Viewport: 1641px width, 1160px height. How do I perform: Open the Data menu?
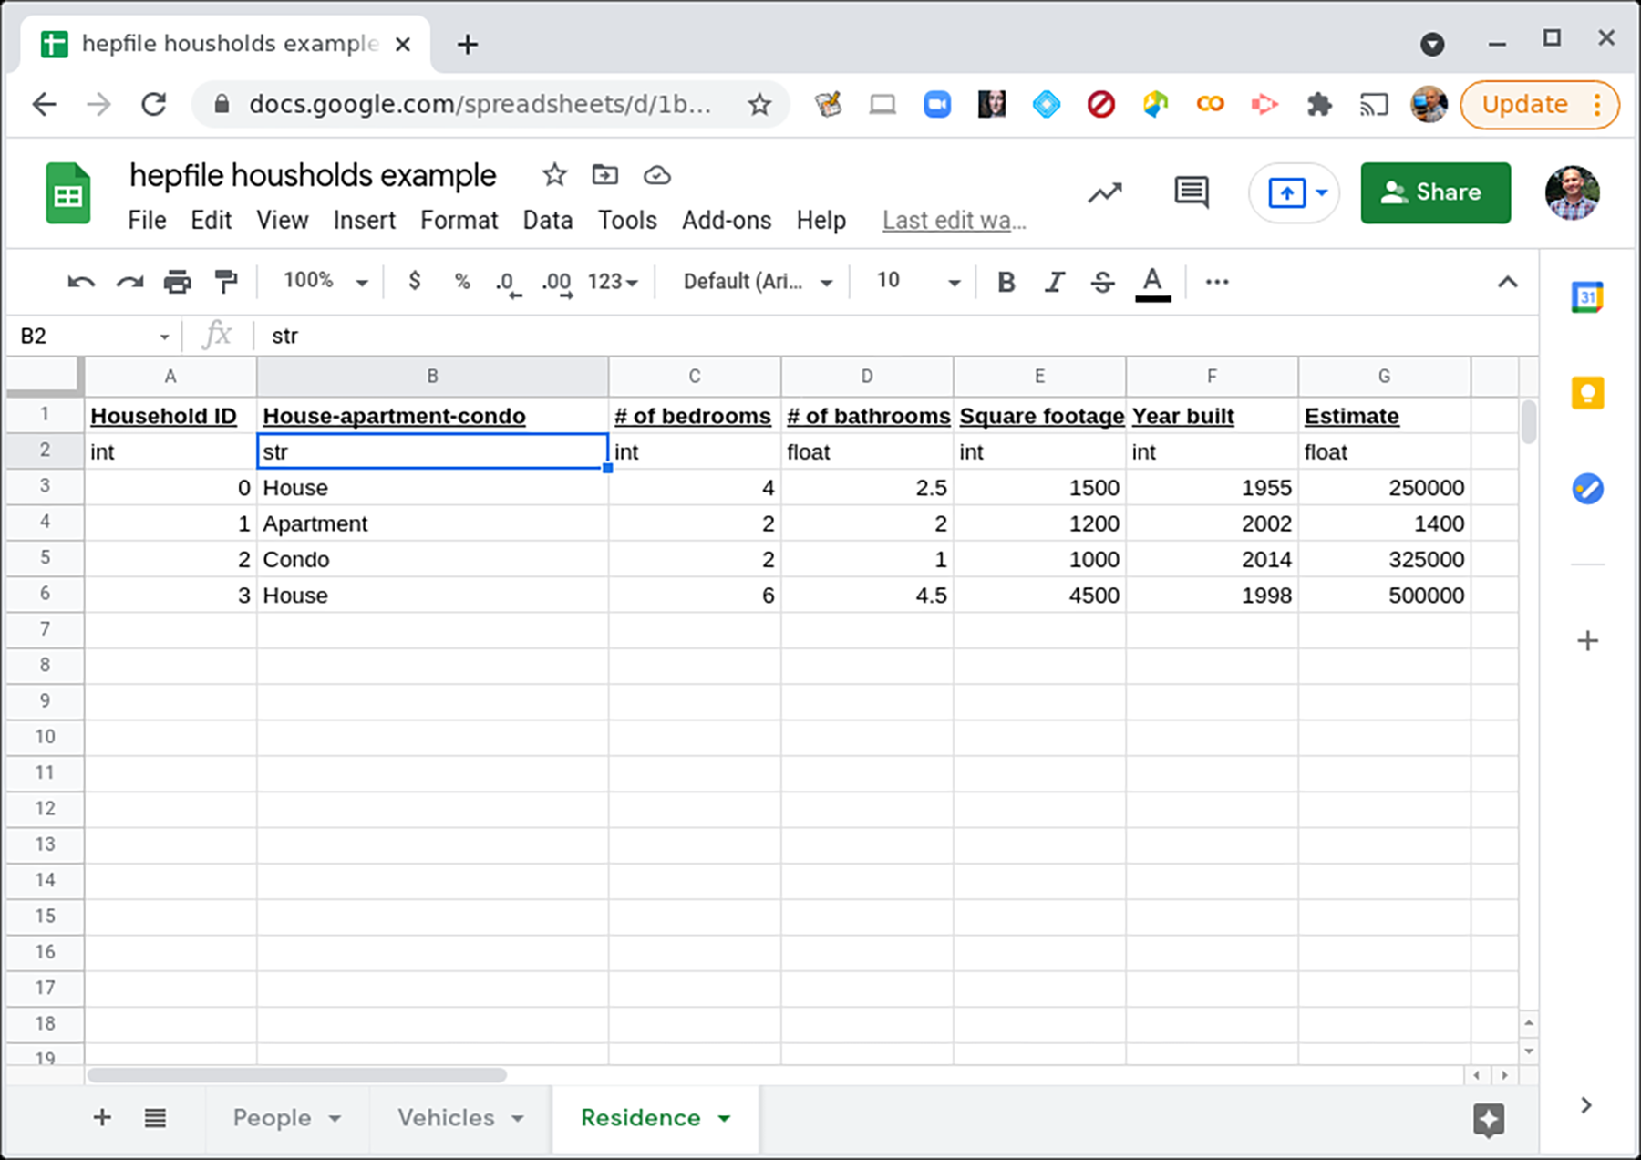(548, 221)
